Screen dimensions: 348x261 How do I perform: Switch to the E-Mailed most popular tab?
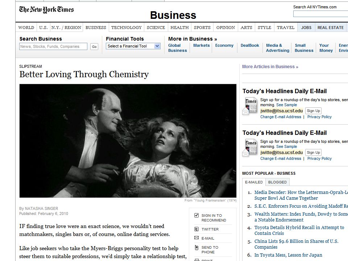[254, 182]
